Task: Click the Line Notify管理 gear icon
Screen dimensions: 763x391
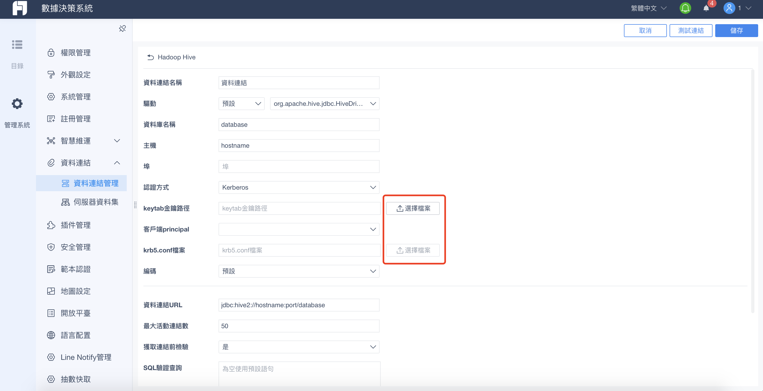Action: tap(51, 357)
